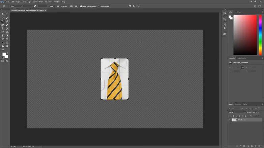Open the Normal blend mode dropdown
Image resolution: width=264 pixels, height=148 pixels.
237,112
